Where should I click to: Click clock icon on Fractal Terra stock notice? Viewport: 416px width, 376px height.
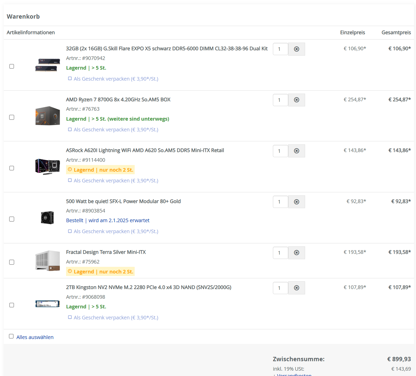[x=70, y=271]
